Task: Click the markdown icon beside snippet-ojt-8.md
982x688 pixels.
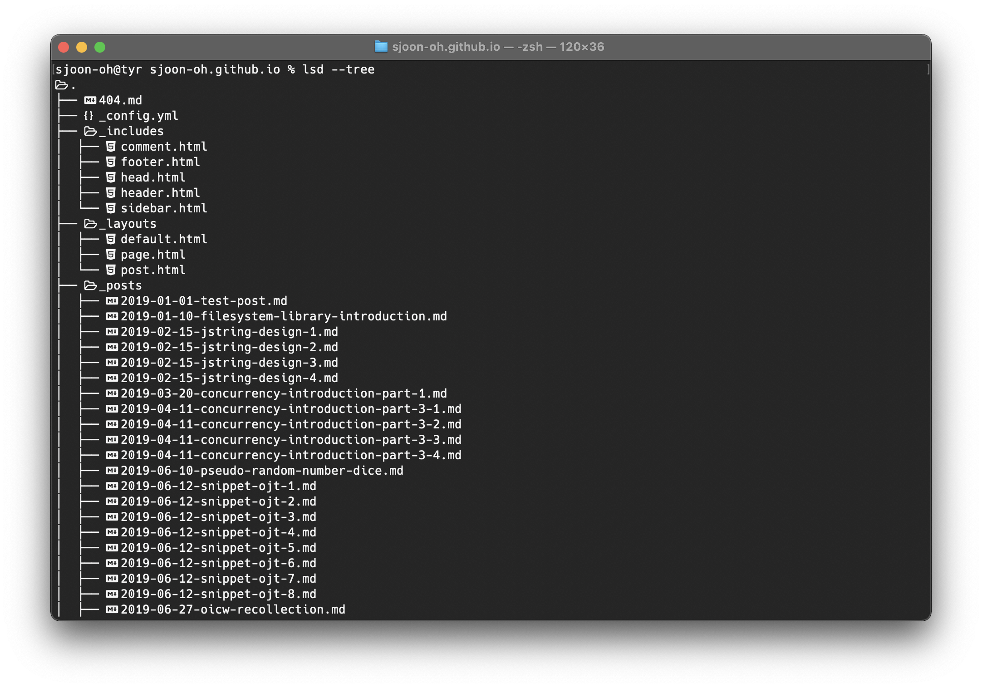Action: click(112, 594)
